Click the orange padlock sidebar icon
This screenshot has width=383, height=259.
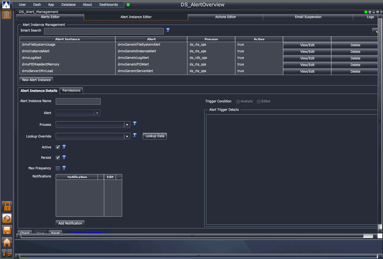point(7,206)
